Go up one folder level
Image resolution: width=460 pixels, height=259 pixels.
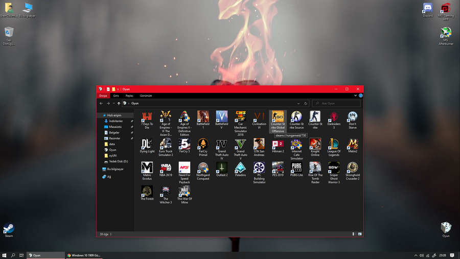pos(119,103)
